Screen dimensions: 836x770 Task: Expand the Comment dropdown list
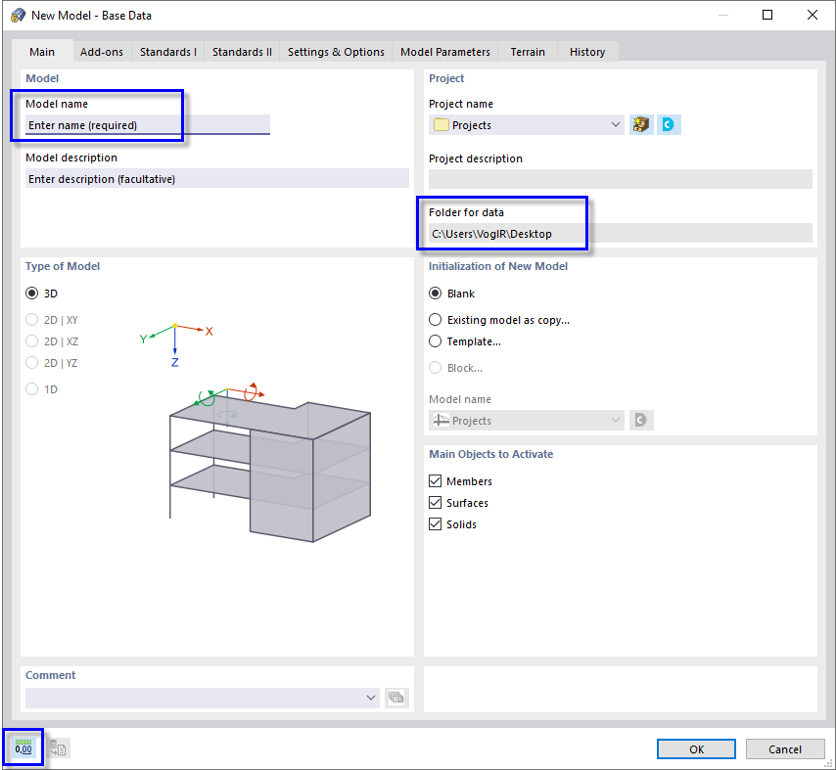click(370, 697)
